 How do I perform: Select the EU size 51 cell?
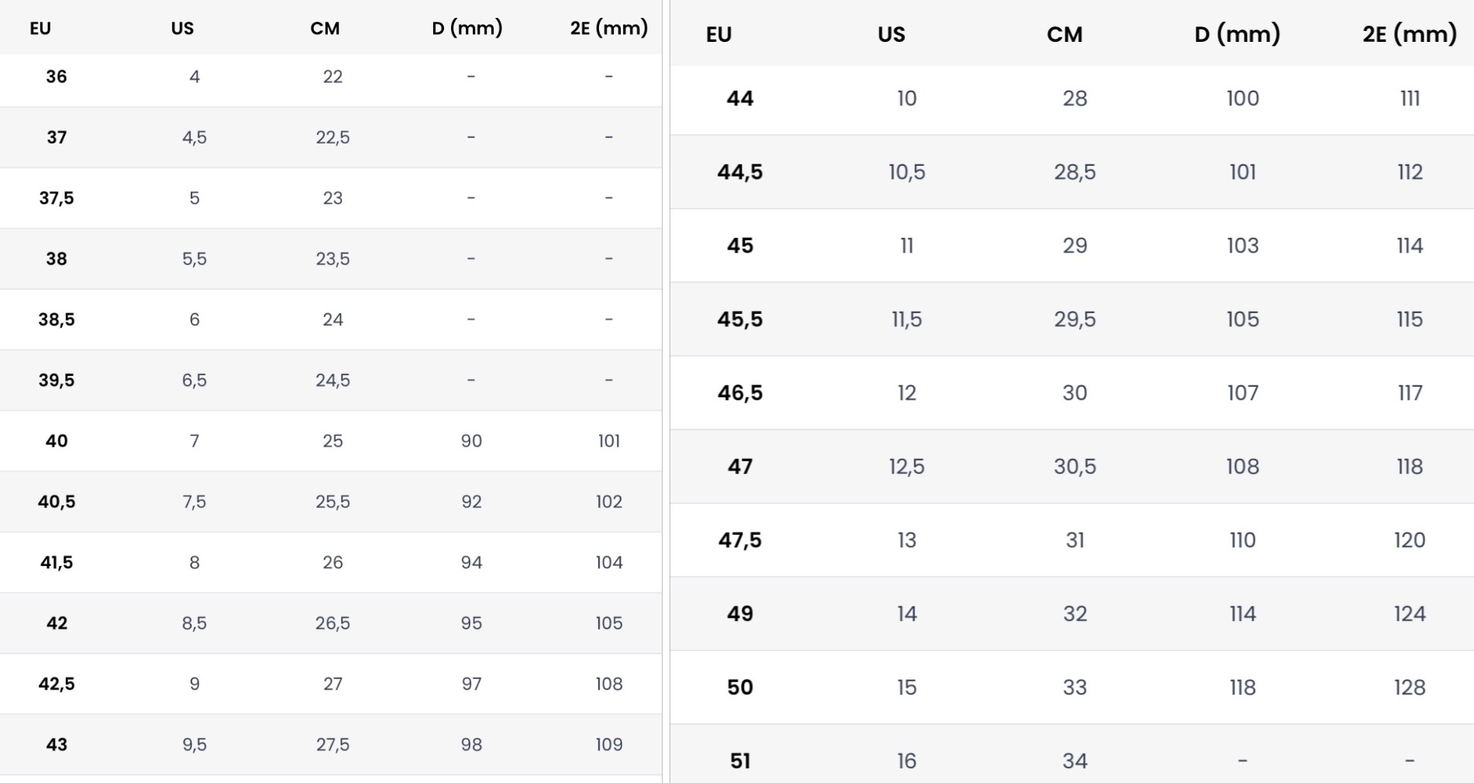(x=740, y=761)
